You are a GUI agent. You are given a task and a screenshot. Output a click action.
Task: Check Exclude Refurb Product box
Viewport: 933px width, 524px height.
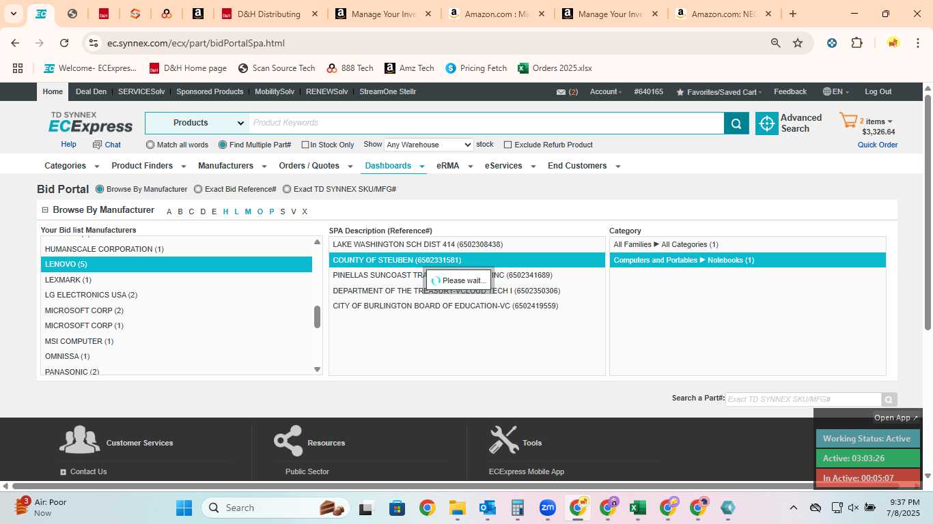pyautogui.click(x=507, y=145)
